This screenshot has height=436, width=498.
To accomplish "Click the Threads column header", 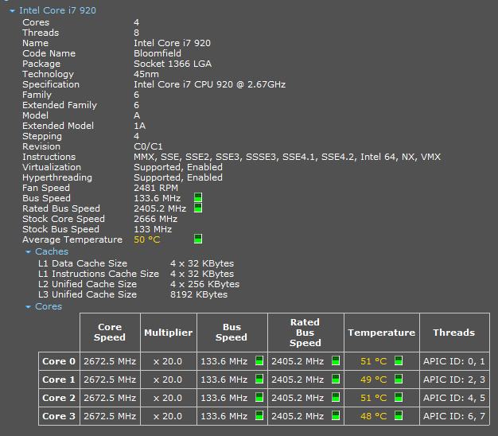I will (453, 333).
